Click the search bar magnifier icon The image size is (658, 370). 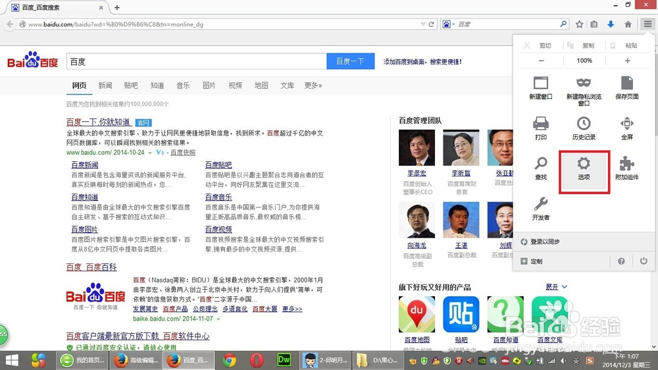(x=563, y=24)
